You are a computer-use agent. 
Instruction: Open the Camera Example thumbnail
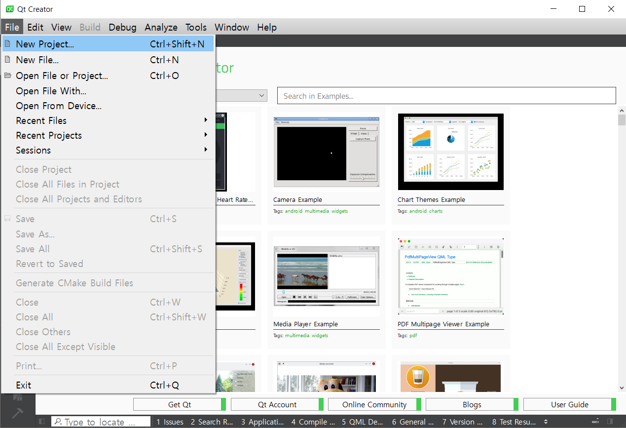pos(327,152)
